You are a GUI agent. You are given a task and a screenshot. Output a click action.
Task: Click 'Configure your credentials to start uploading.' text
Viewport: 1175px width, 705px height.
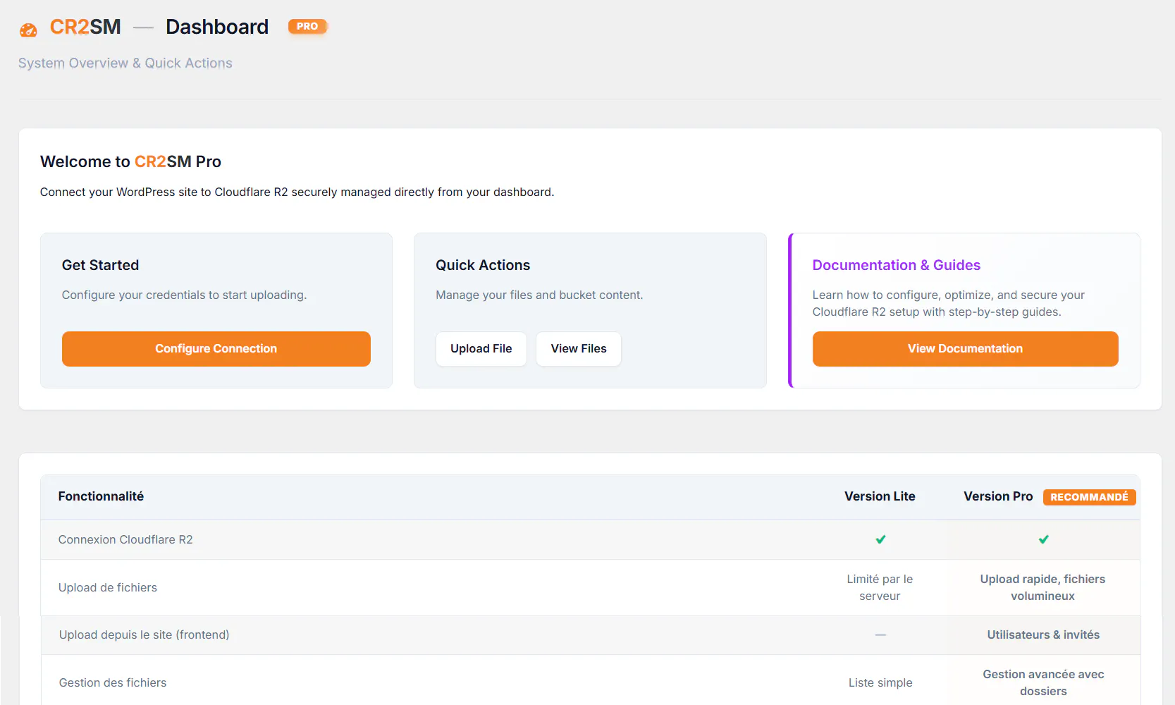pos(184,295)
